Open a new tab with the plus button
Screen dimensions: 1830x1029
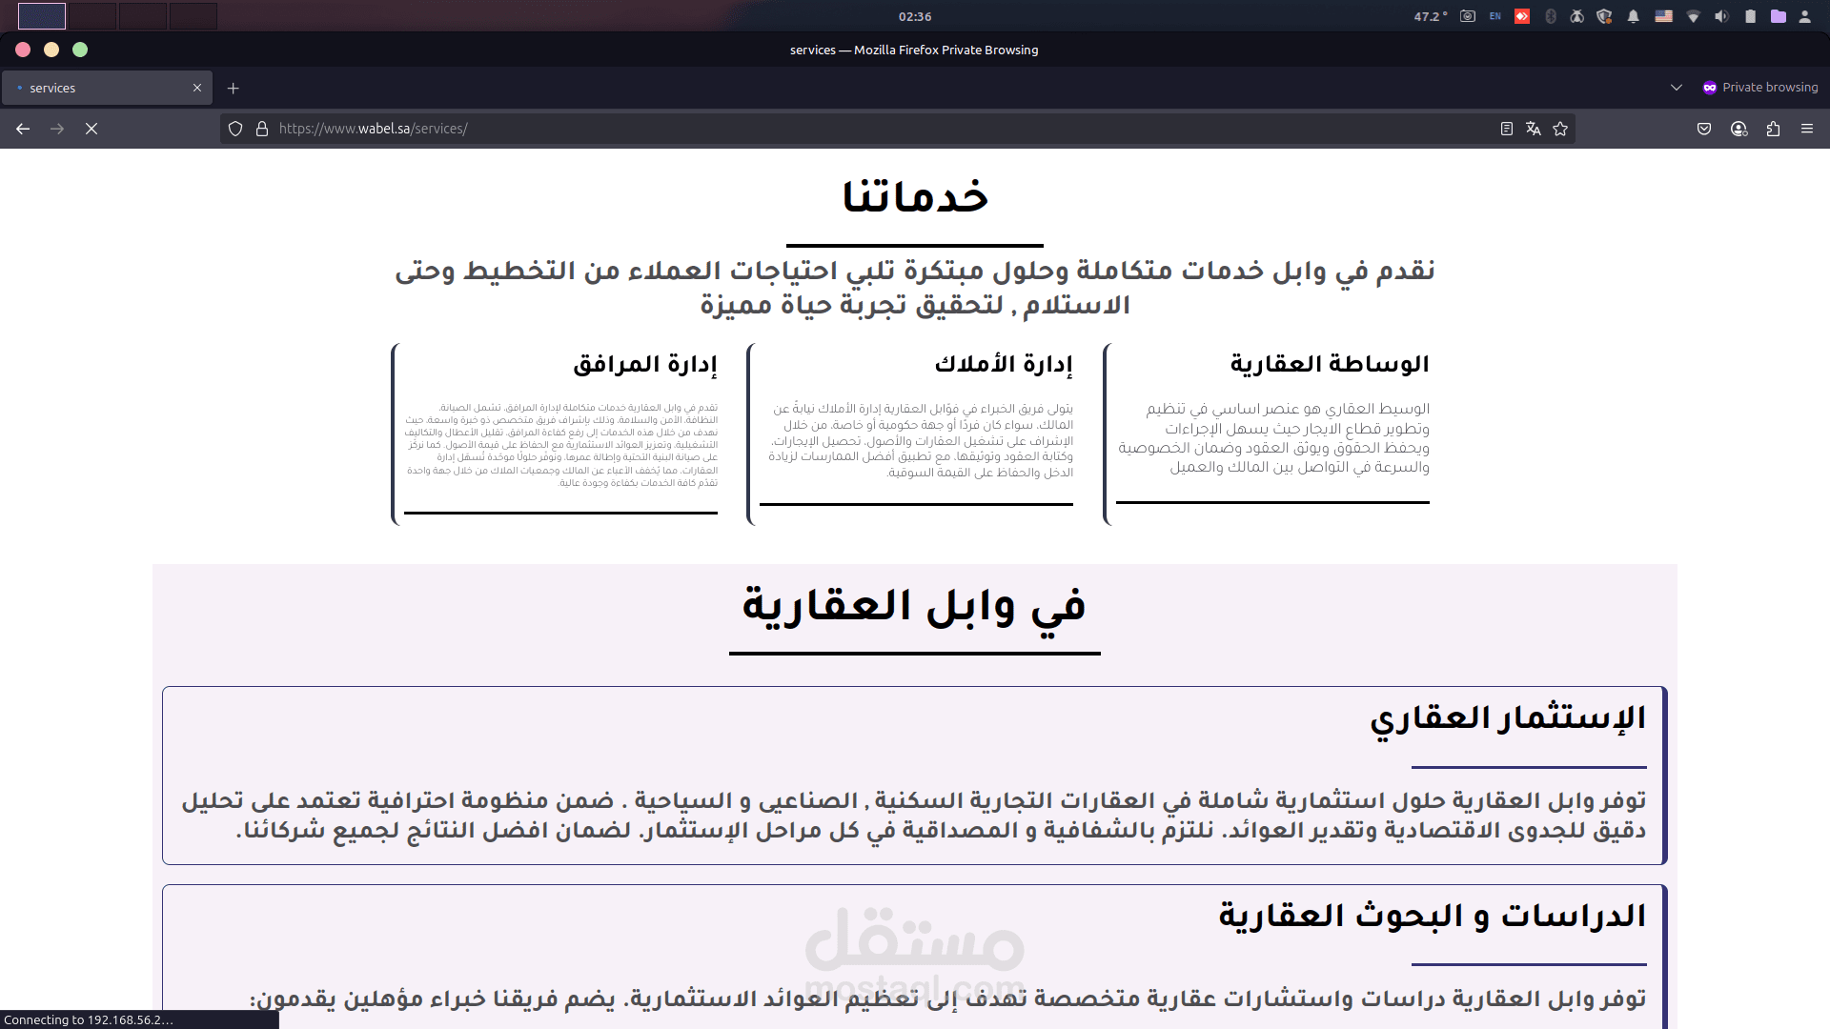233,88
